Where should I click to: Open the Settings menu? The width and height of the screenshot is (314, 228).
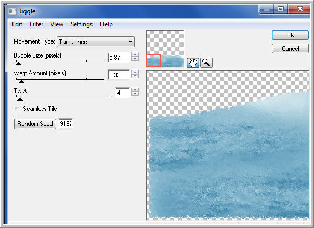pos(82,24)
